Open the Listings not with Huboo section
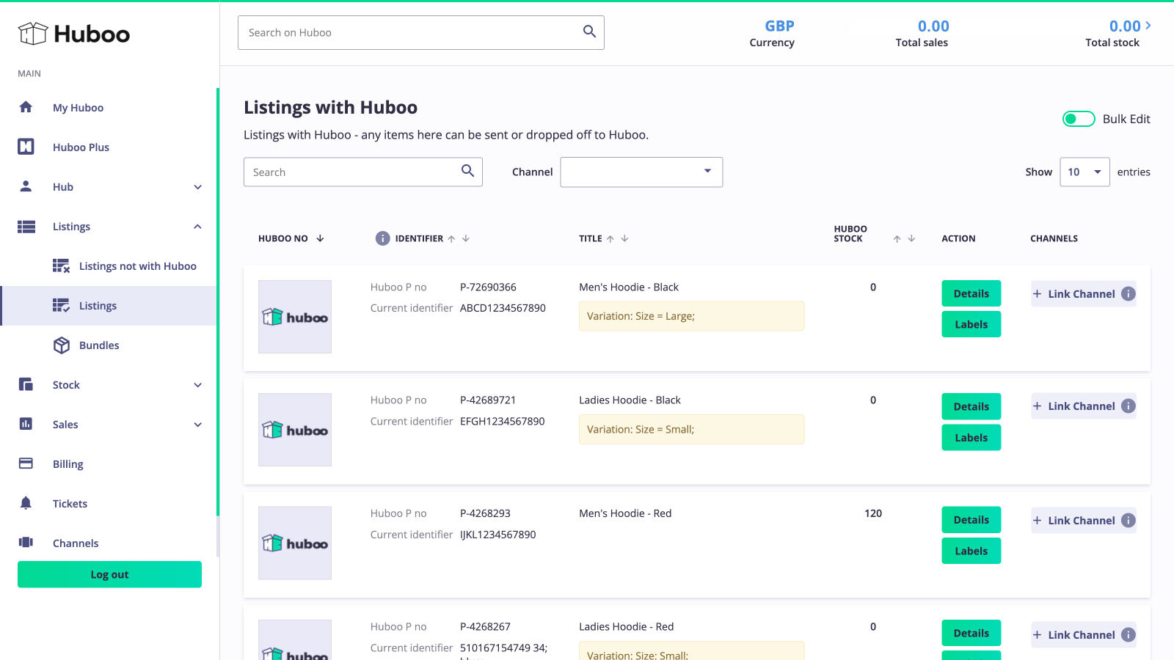 coord(137,265)
